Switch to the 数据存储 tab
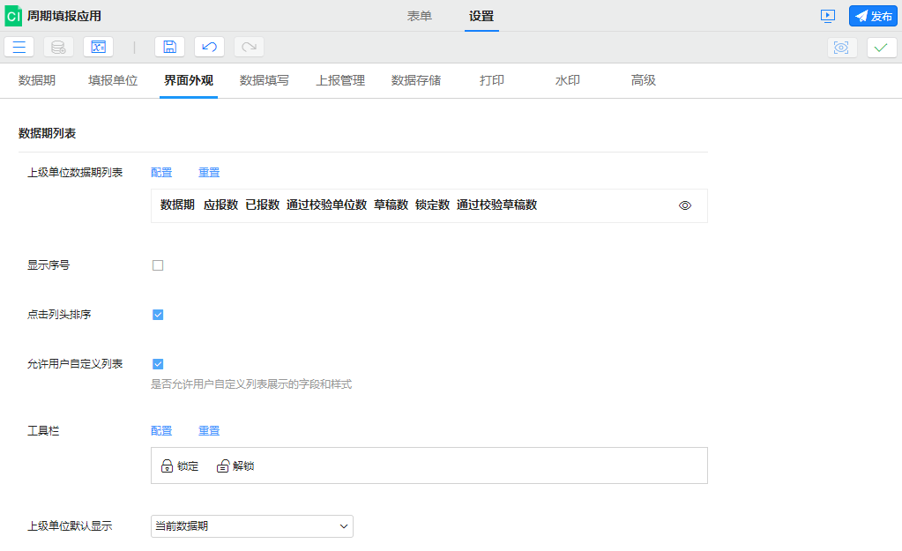 tap(419, 79)
